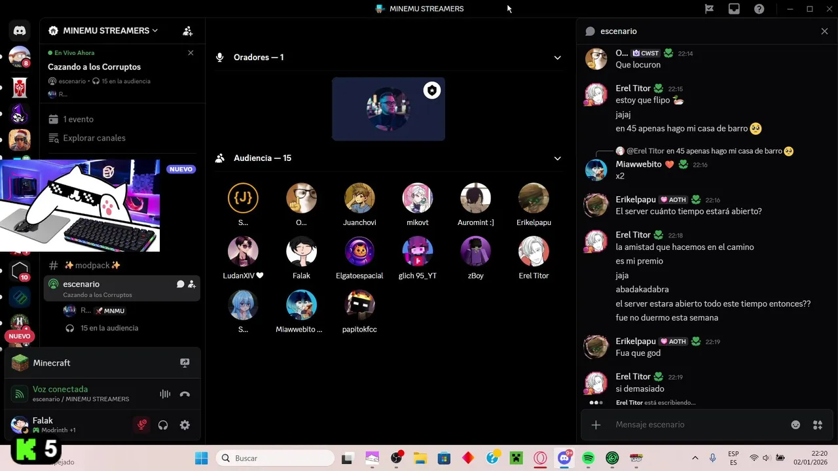
Task: Click '15 en la audiencia' under escenario channel
Action: [109, 328]
